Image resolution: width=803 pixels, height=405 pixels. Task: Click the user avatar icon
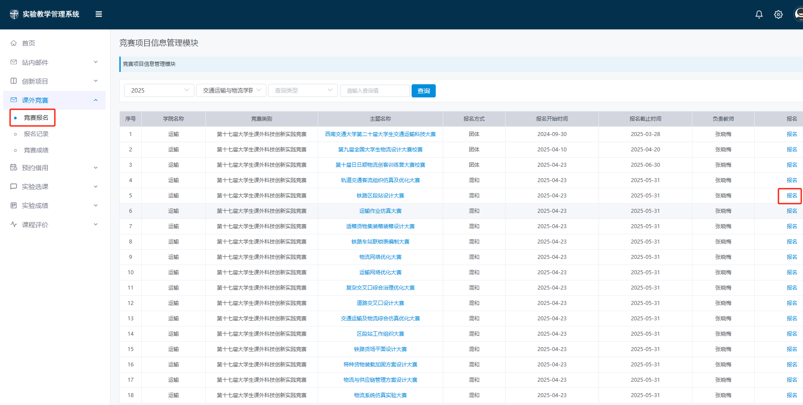tap(799, 14)
